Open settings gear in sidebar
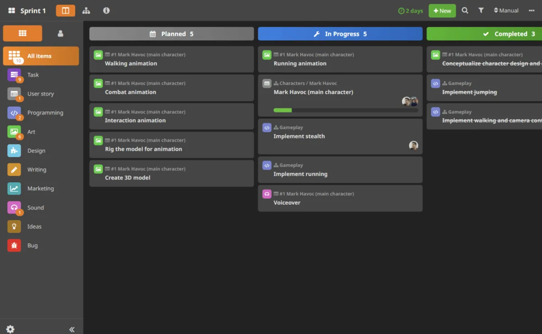Screen dimensions: 542x334 [x=10, y=329]
